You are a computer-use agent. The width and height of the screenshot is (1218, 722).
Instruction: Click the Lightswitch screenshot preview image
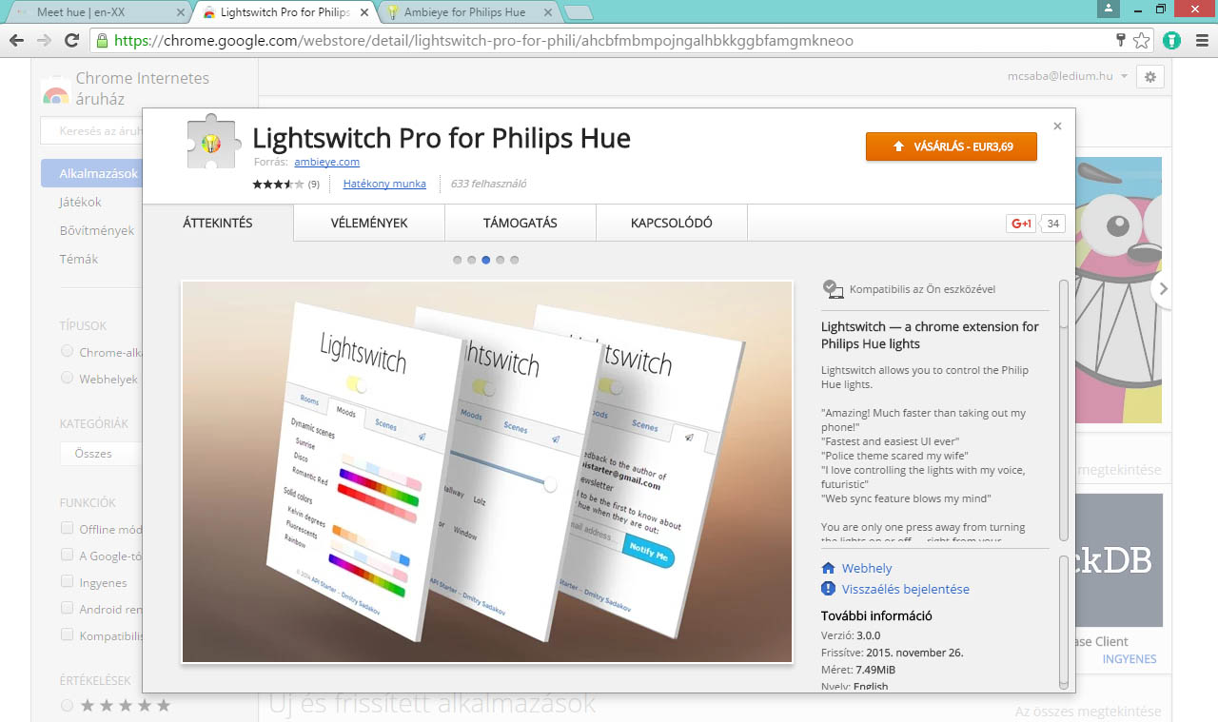coord(487,472)
